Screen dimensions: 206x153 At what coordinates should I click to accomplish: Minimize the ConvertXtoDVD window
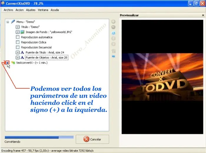190,4
